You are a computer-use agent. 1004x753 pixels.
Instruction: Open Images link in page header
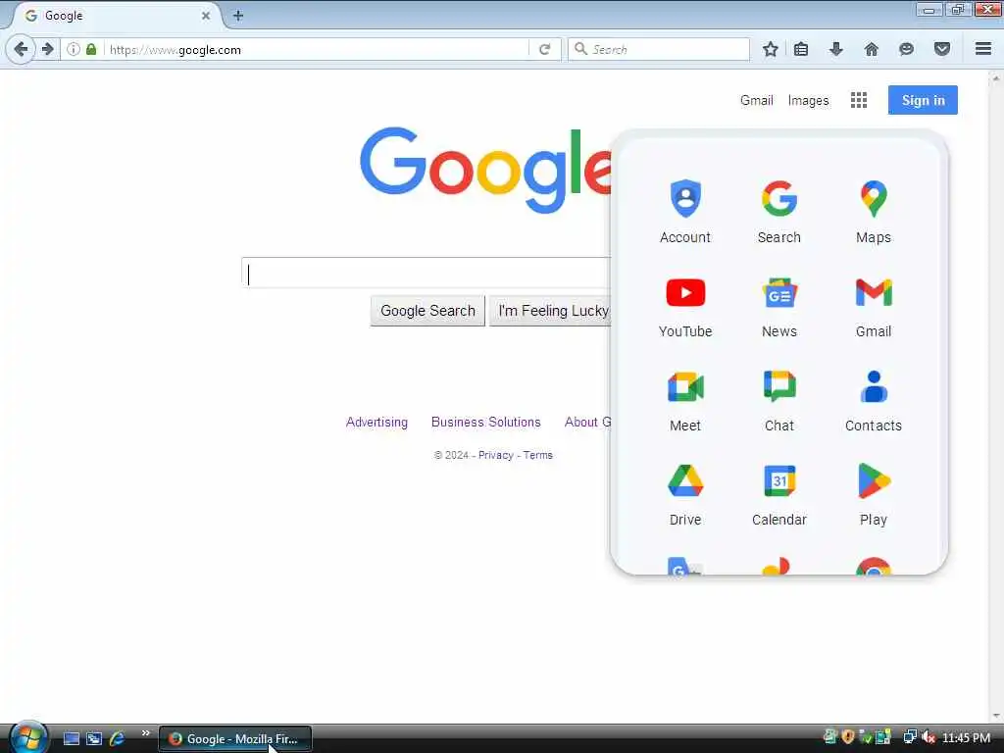tap(808, 101)
